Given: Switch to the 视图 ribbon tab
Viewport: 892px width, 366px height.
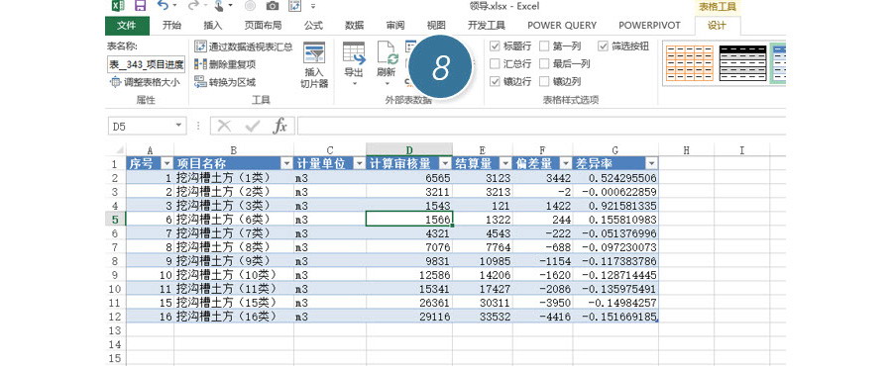Looking at the screenshot, I should click(436, 26).
